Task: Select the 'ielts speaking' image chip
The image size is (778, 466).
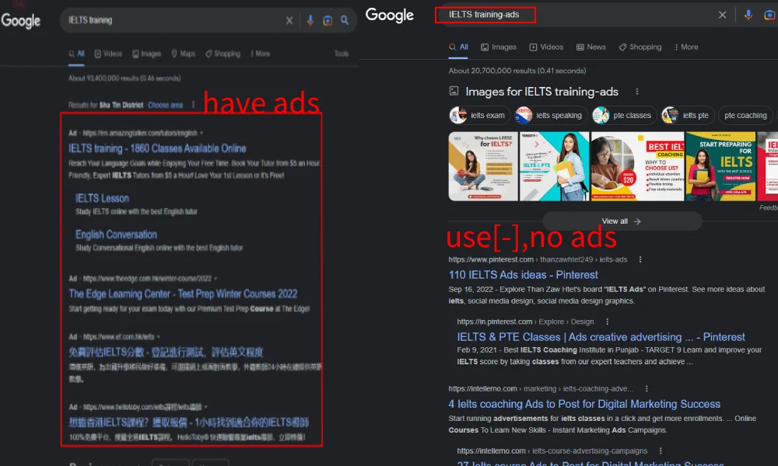Action: 551,116
